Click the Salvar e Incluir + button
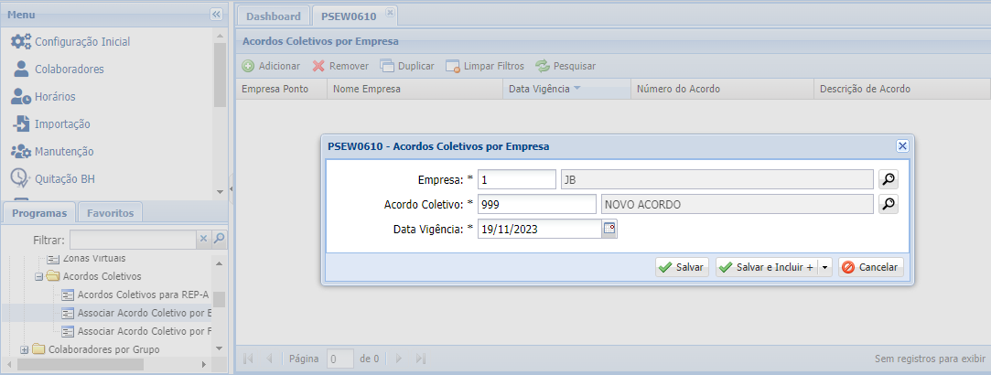Screen dimensions: 991x375 click(x=767, y=267)
